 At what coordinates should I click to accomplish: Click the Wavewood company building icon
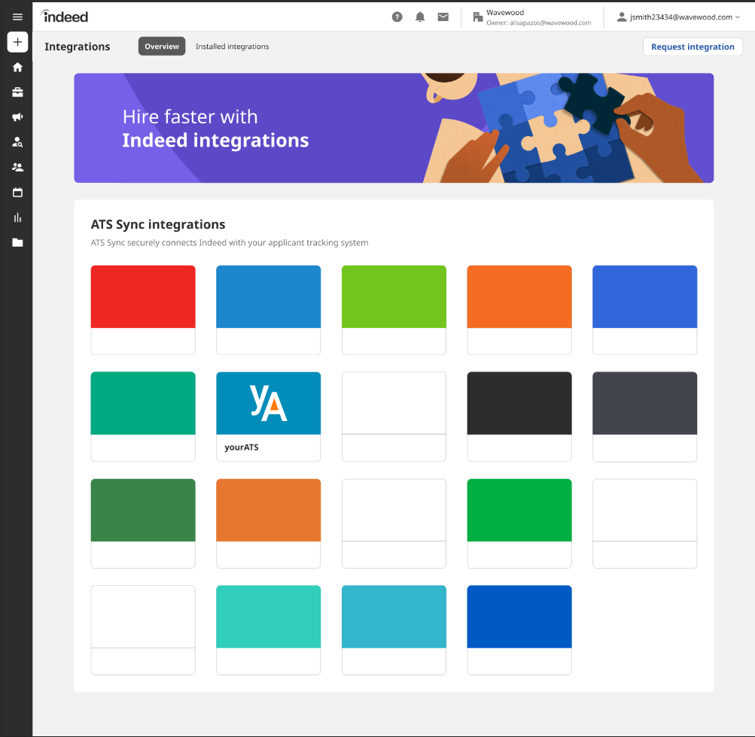point(478,17)
